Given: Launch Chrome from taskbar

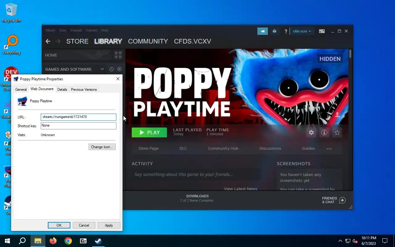Looking at the screenshot, I should pyautogui.click(x=68, y=241).
